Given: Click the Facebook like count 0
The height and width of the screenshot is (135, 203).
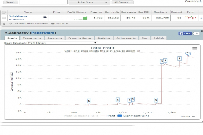Looking at the screenshot, I should coord(197,33).
